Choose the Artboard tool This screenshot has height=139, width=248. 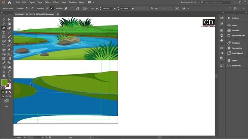(x=3, y=71)
